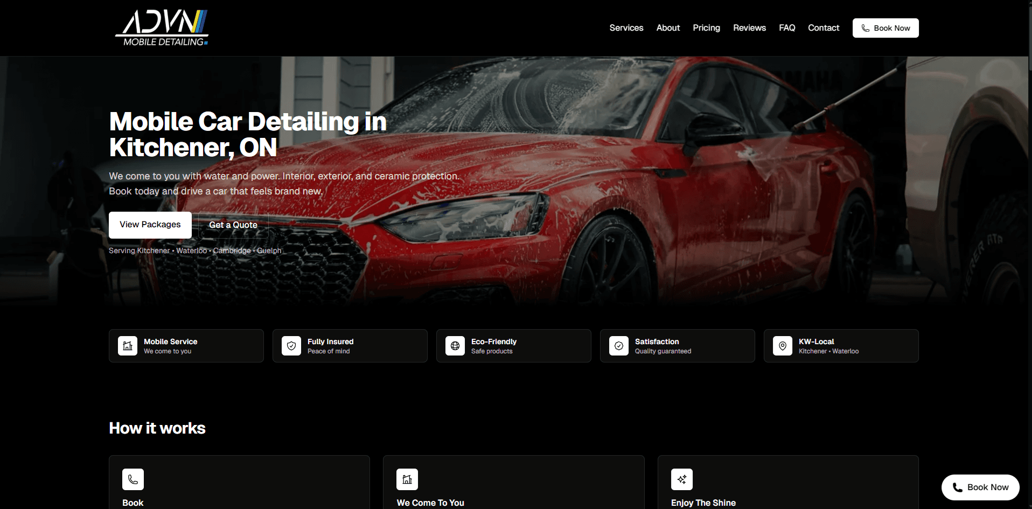Image resolution: width=1032 pixels, height=509 pixels.
Task: Click the globe icon on the Eco-Friendly card
Action: pos(455,346)
